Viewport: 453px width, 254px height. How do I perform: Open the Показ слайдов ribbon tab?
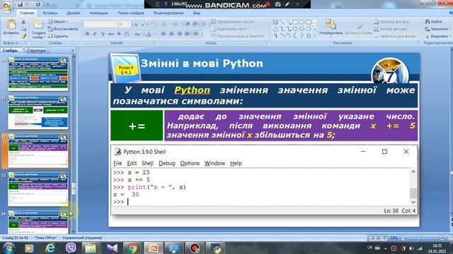[131, 13]
